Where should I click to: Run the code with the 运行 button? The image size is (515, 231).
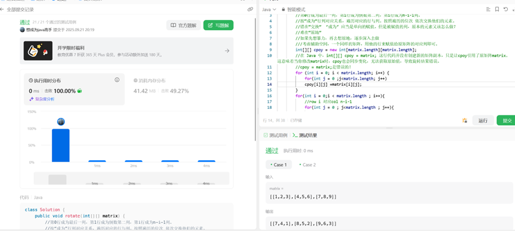(483, 121)
